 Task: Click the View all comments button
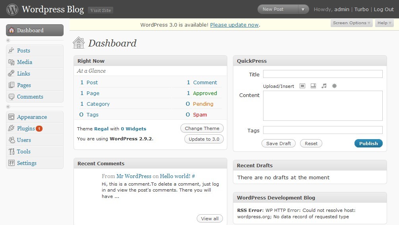click(210, 218)
